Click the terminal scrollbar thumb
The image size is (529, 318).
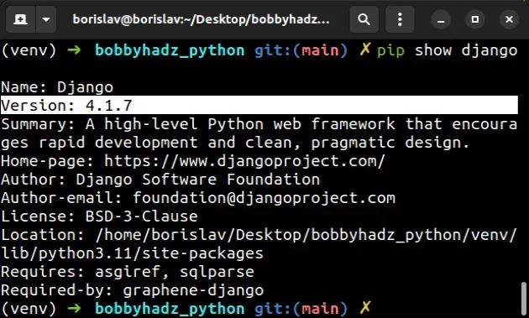(x=523, y=299)
